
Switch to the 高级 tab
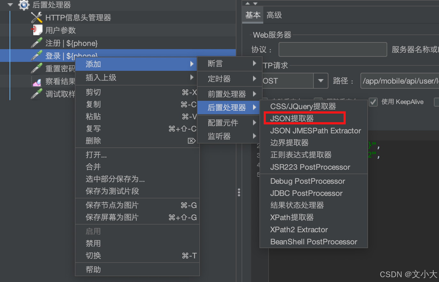point(274,15)
